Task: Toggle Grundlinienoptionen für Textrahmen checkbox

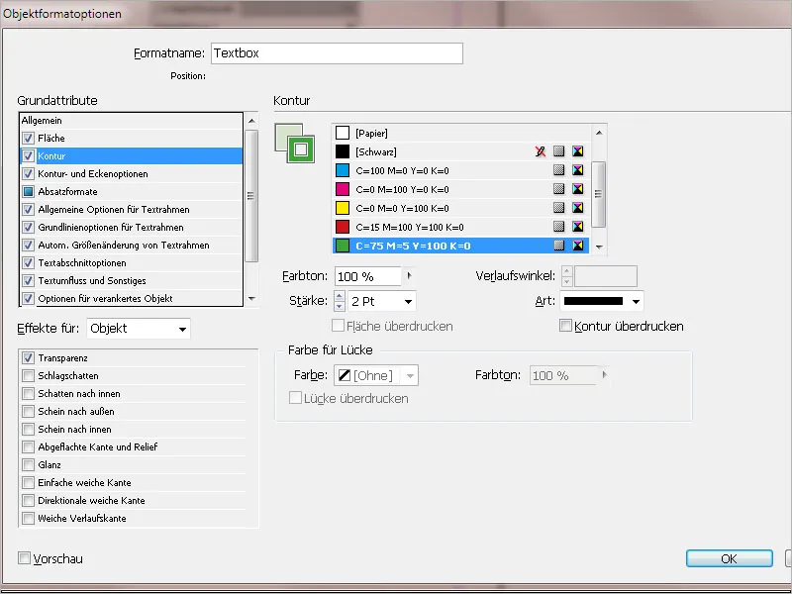Action: [29, 228]
